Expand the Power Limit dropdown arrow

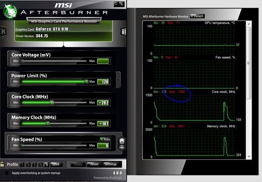(118, 80)
